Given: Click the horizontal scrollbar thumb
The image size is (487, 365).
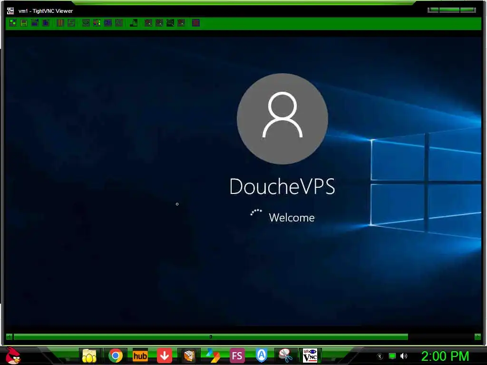Looking at the screenshot, I should coord(211,337).
